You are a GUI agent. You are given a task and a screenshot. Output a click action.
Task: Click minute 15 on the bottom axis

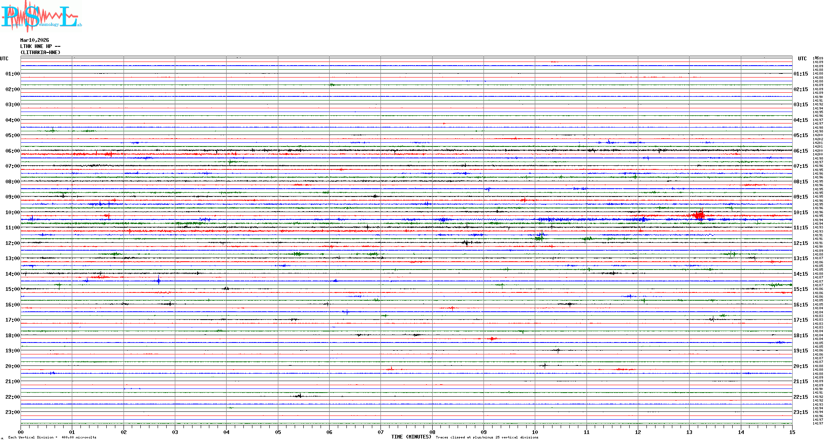point(792,432)
